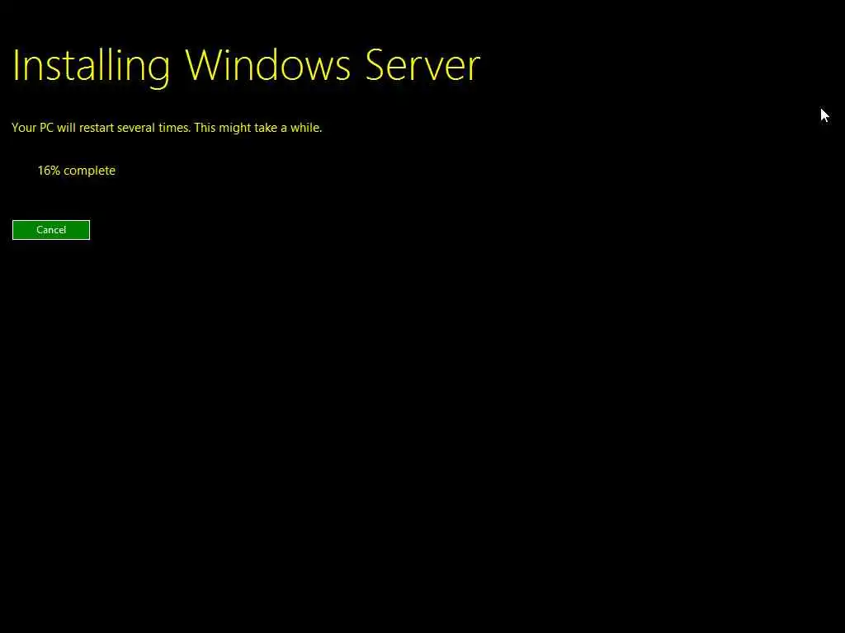845x633 pixels.
Task: Cancel the Windows Server installation
Action: point(51,230)
